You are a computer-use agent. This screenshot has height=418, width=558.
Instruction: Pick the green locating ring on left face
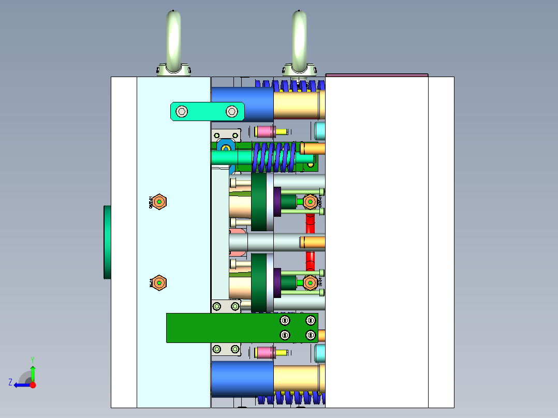[107, 242]
